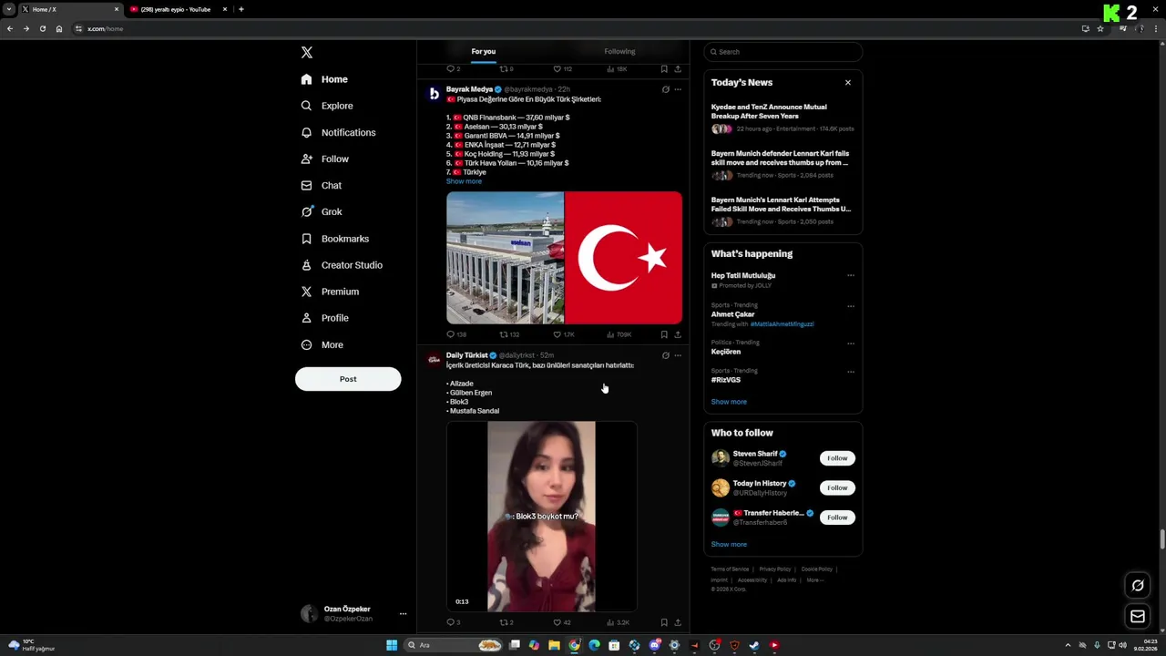This screenshot has width=1166, height=656.
Task: Like the Bayrak Medya post
Action: [564, 334]
